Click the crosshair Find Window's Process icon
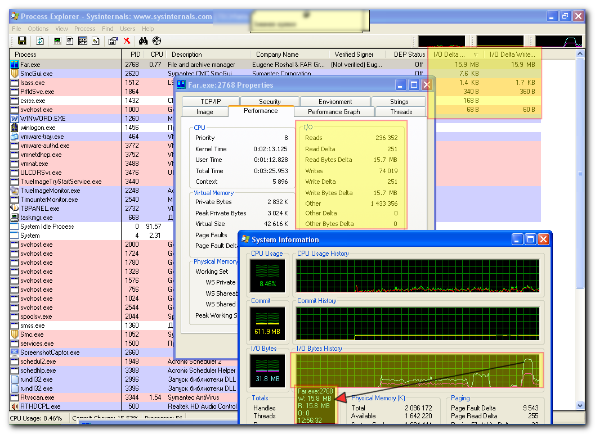595x434 pixels. point(156,41)
